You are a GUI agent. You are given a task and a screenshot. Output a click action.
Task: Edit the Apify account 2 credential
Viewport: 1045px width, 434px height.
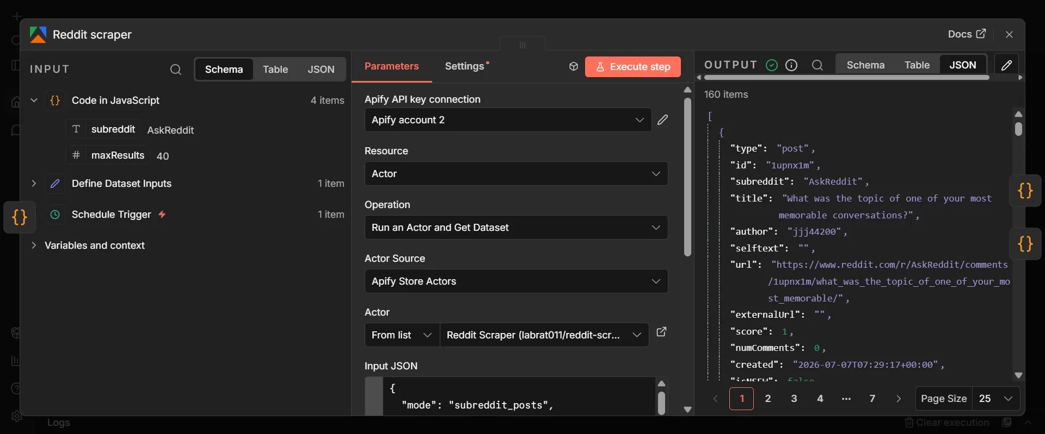[662, 120]
